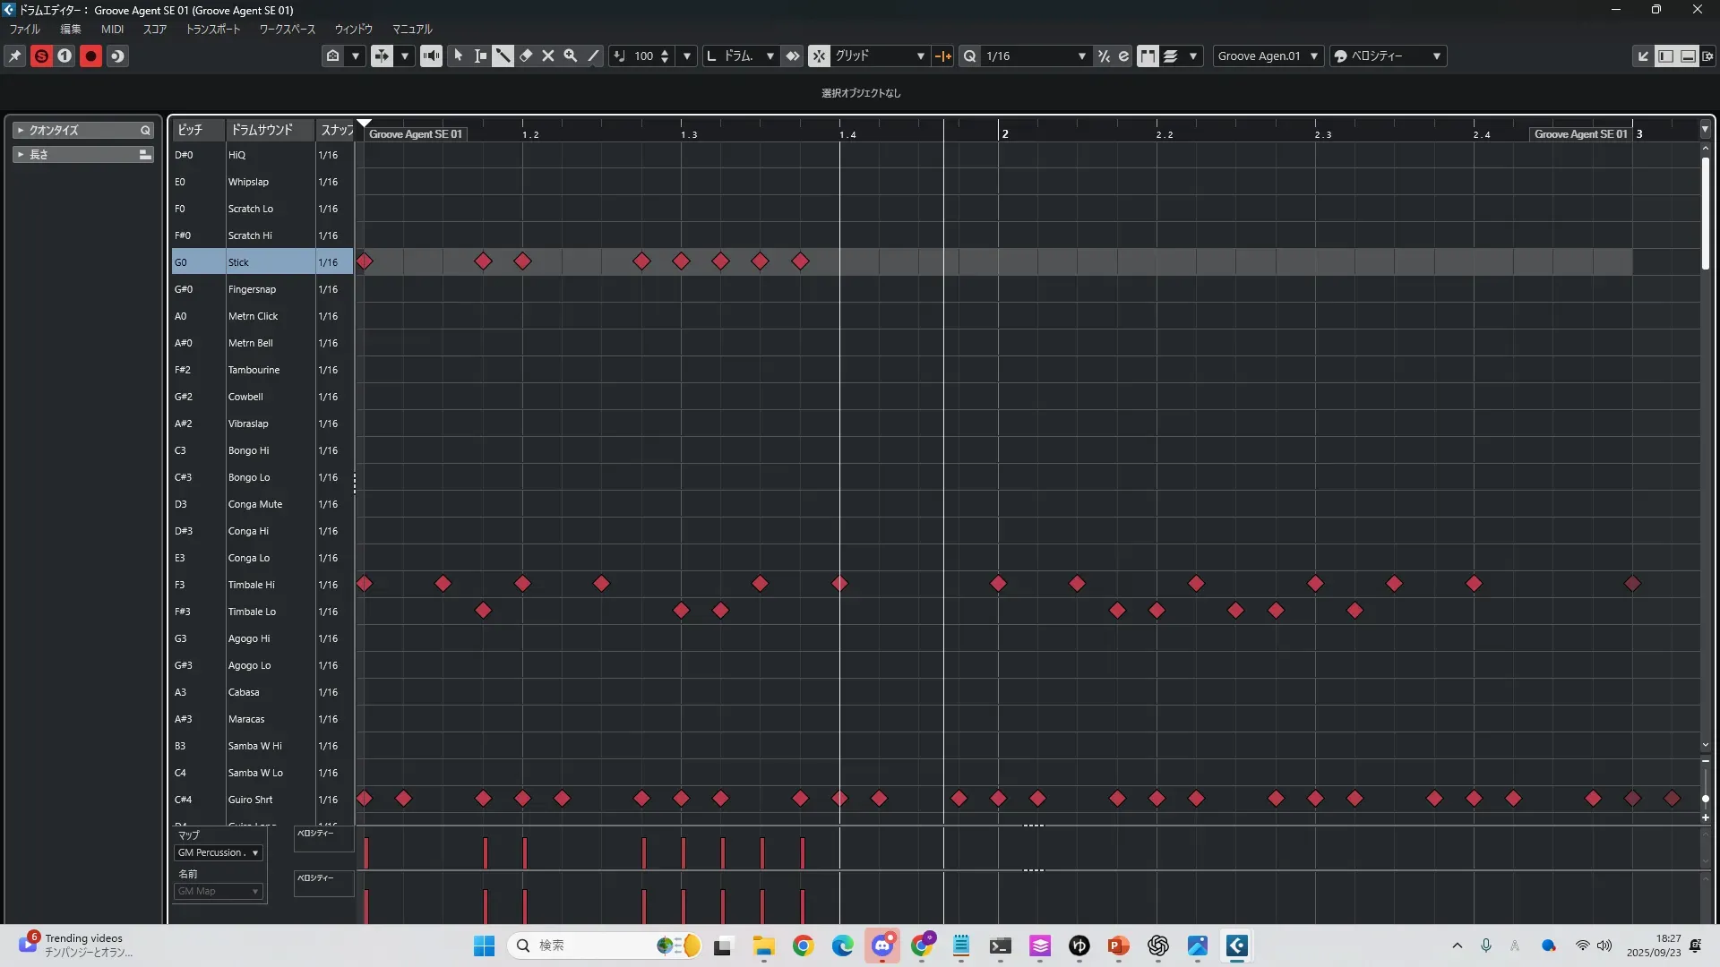The height and width of the screenshot is (967, 1720).
Task: Select the Zoom magnifier tool
Action: point(571,56)
